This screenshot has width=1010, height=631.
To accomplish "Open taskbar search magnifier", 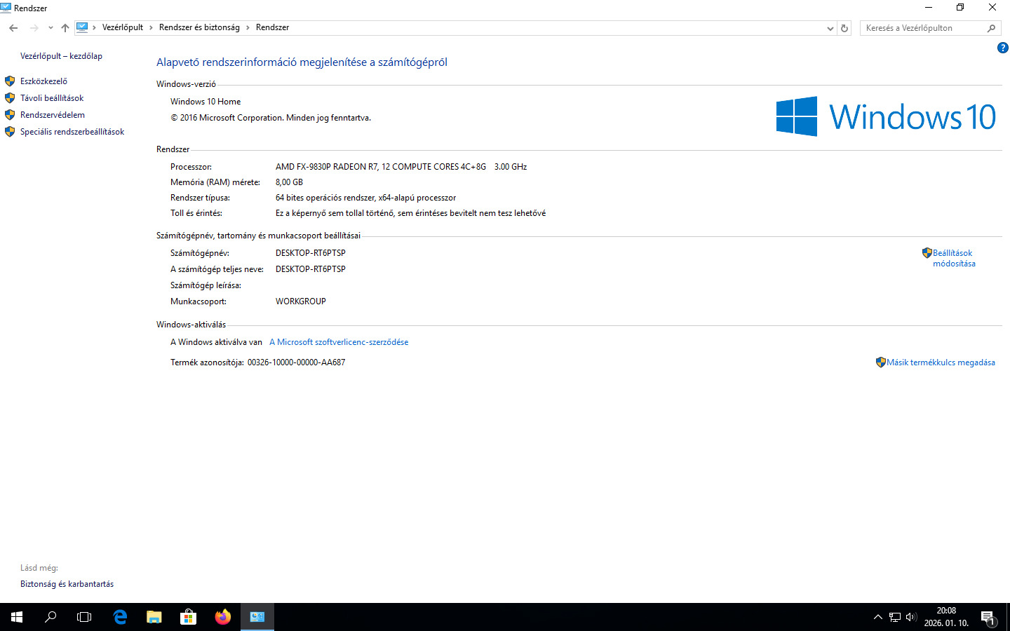I will pos(50,617).
